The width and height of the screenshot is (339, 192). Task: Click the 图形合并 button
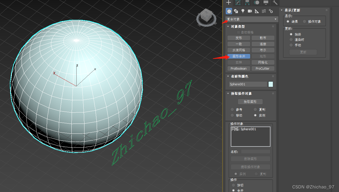point(239,56)
